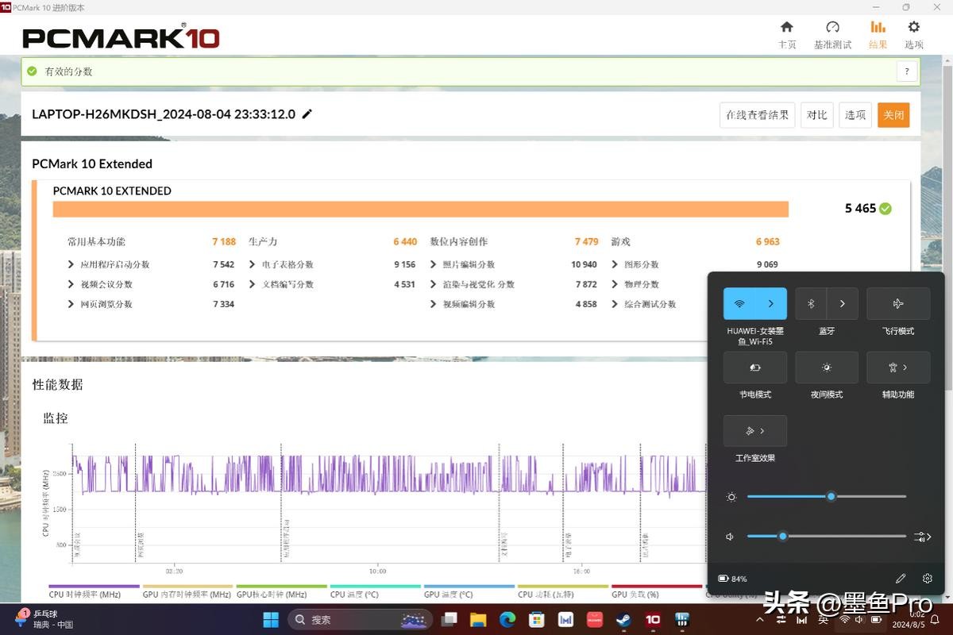Open Steam from the taskbar
953x635 pixels.
pos(623,619)
